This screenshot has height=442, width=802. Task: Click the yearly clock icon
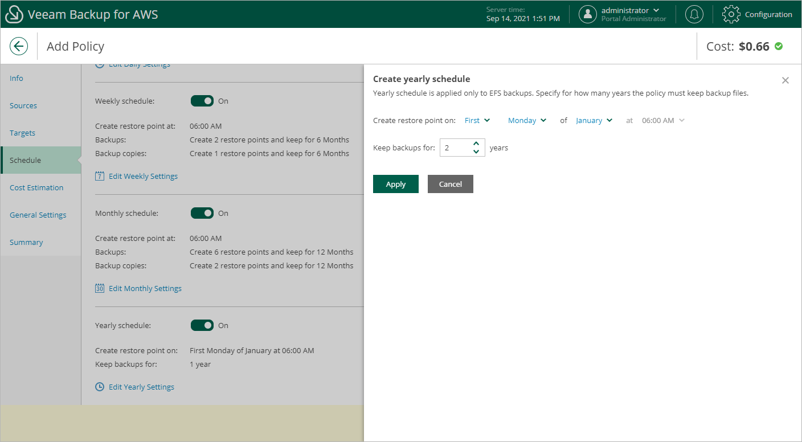pyautogui.click(x=100, y=387)
